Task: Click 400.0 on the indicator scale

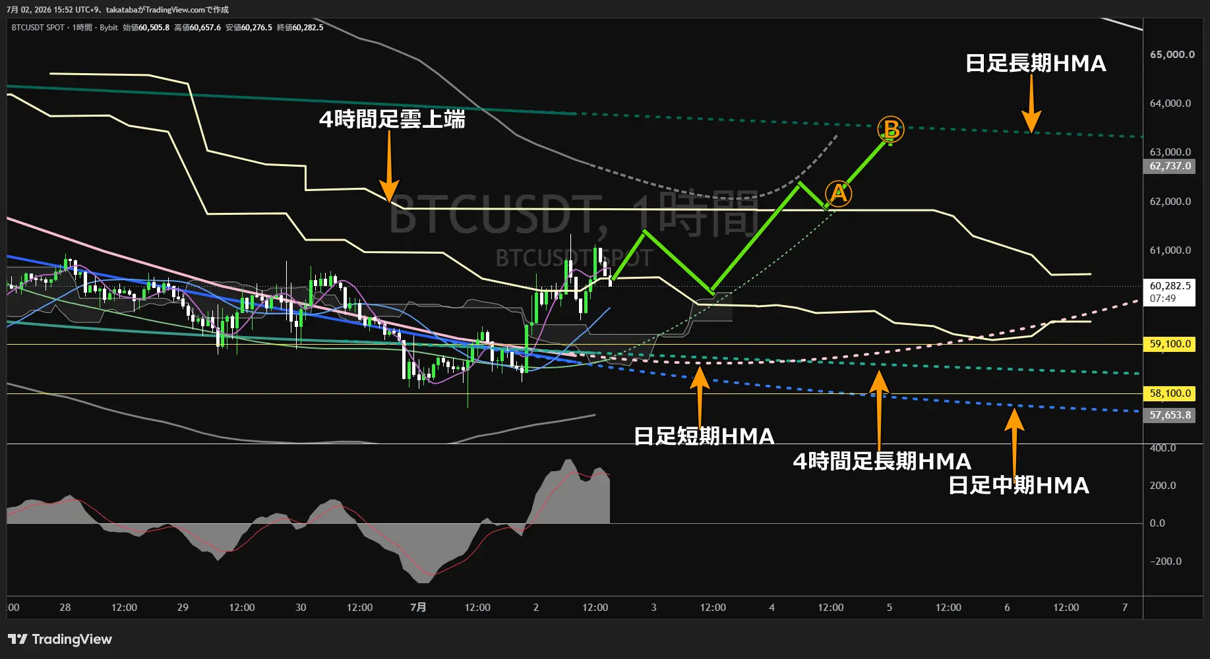Action: click(x=1163, y=448)
